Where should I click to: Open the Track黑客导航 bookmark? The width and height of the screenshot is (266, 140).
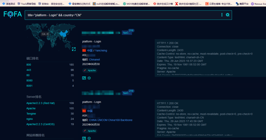[27, 4]
